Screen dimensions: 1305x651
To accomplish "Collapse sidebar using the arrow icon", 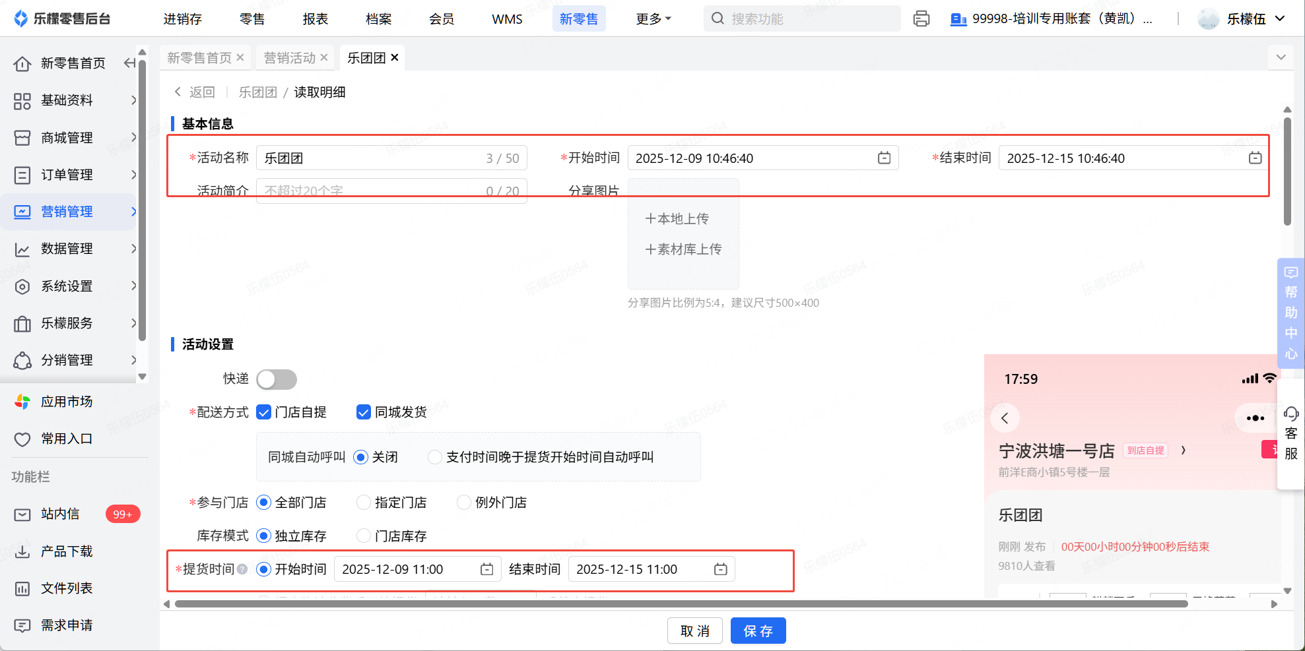I will [x=130, y=63].
